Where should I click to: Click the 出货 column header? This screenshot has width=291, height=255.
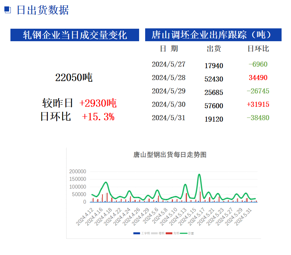[x=214, y=49]
